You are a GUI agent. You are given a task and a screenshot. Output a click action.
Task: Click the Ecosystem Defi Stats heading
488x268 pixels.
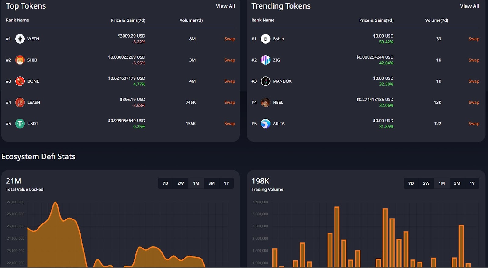[x=38, y=157]
